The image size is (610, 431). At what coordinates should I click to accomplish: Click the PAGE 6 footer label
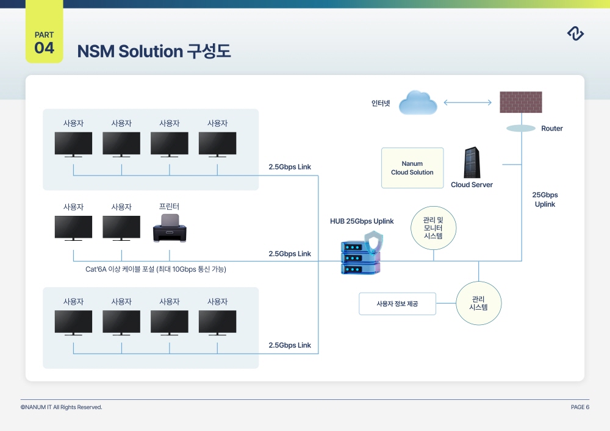[x=579, y=407]
